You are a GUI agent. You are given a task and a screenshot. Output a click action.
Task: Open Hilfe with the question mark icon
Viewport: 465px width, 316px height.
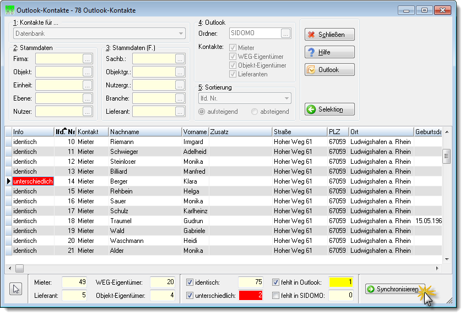click(x=329, y=52)
